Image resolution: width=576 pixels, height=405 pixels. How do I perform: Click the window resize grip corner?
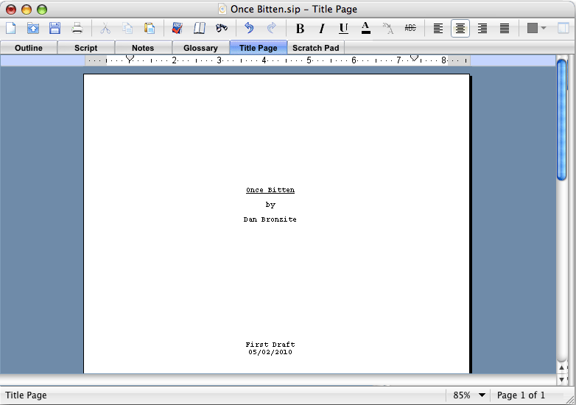pyautogui.click(x=571, y=400)
